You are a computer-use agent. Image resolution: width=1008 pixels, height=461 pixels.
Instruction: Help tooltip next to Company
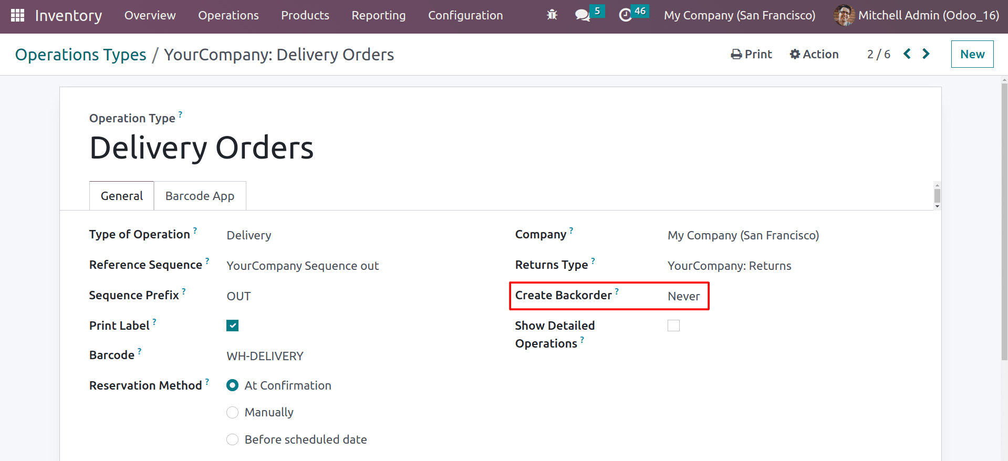[571, 230]
